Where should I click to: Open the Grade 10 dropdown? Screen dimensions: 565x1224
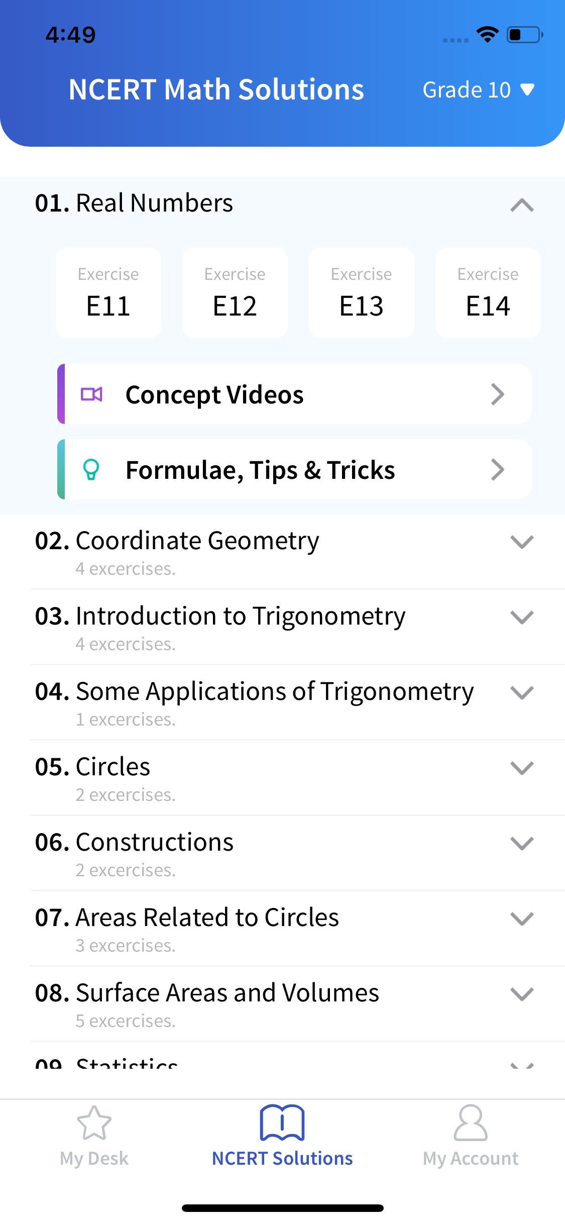coord(478,90)
